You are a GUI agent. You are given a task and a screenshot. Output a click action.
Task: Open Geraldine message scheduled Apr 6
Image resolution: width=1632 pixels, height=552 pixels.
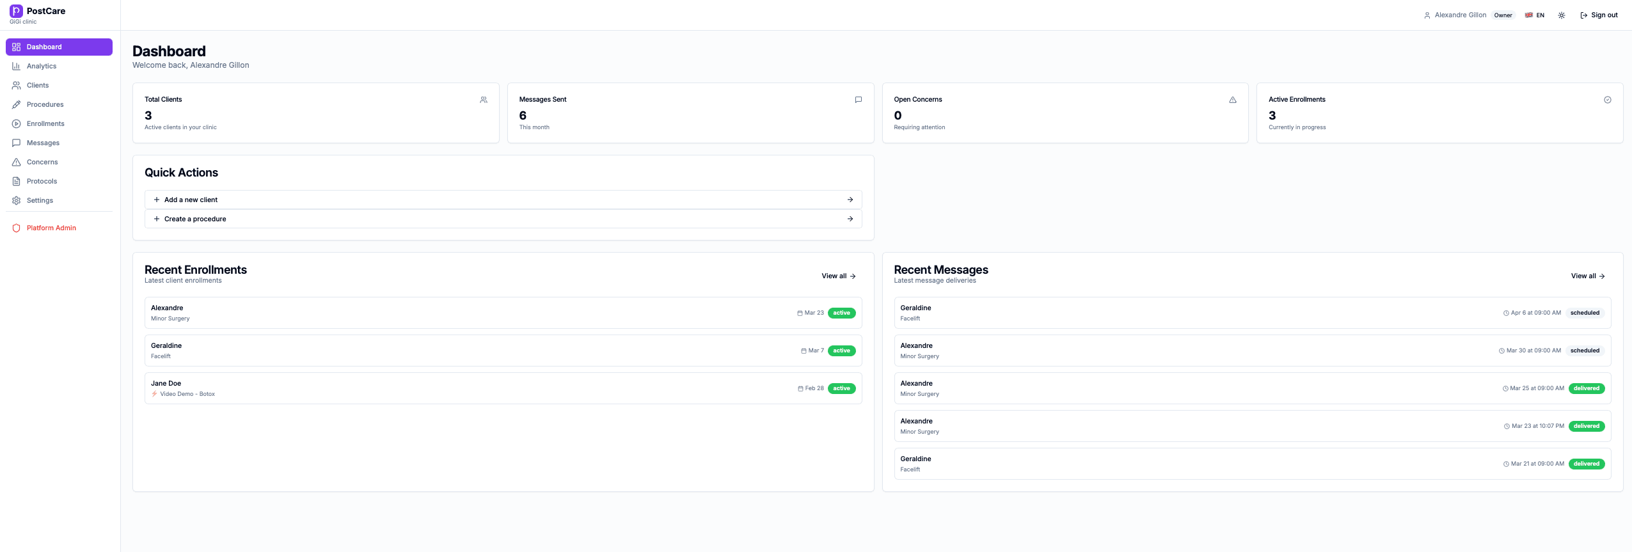[1252, 313]
